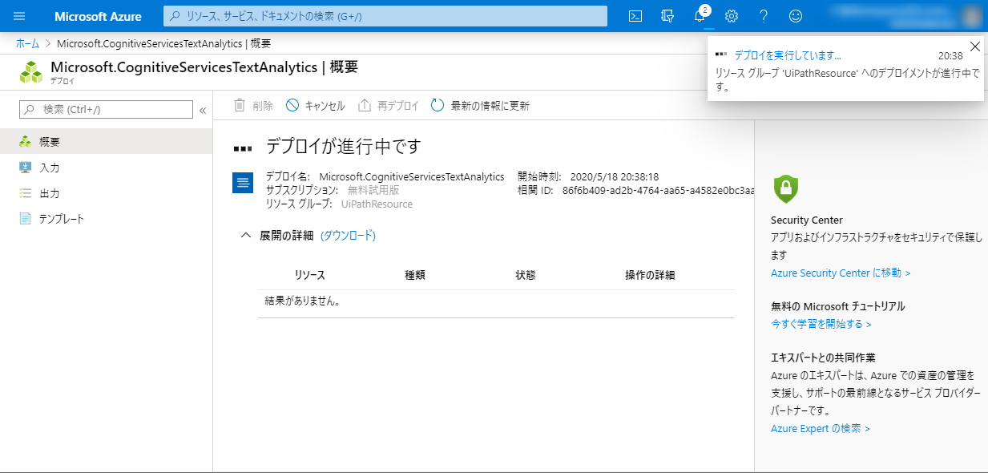This screenshot has width=988, height=473.
Task: Click the リソース column header
Action: tap(309, 275)
